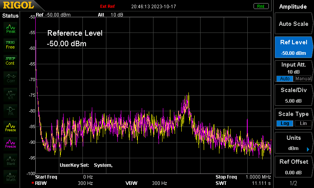Image resolution: width=314 pixels, height=188 pixels.
Task: Select the yellow trace Freeze icon
Action: point(11,127)
